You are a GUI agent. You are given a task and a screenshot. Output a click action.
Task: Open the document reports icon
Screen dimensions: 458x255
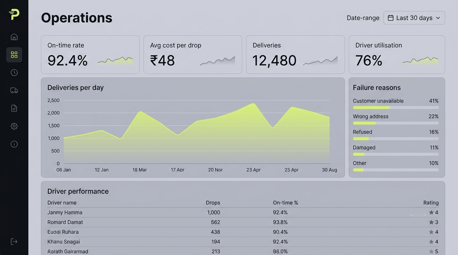pyautogui.click(x=14, y=108)
